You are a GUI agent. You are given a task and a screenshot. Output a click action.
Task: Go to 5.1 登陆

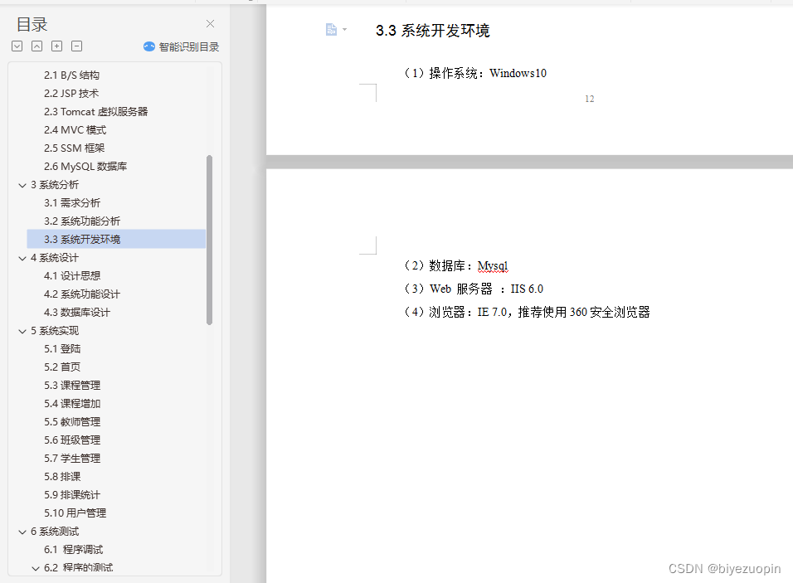click(62, 349)
